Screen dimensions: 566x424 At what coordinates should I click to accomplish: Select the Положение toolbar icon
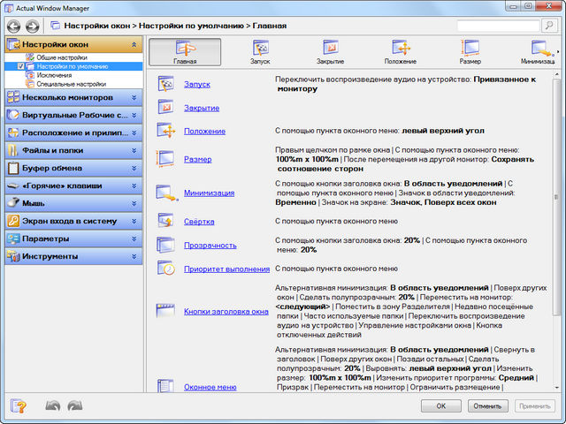pyautogui.click(x=400, y=52)
